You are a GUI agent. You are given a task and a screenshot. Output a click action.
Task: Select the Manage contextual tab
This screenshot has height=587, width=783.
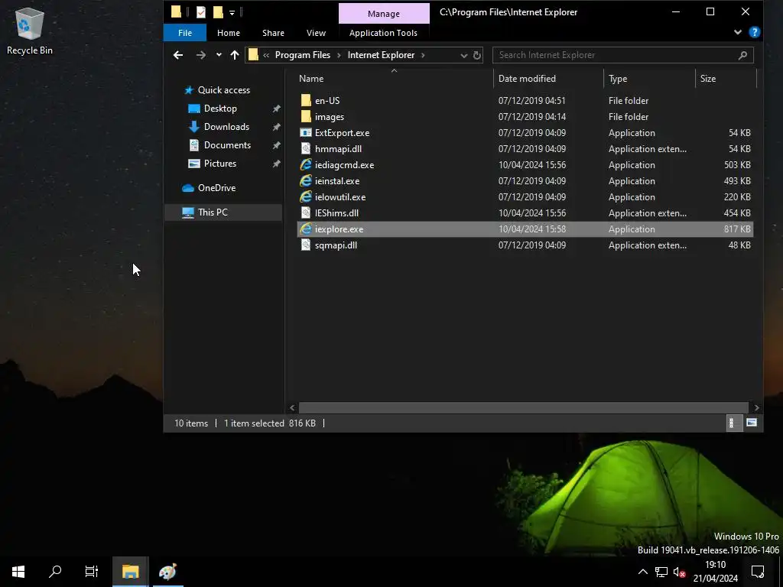[x=384, y=14]
